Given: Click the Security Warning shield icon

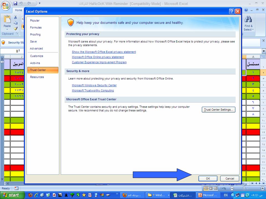Looking at the screenshot, I should point(3,43).
